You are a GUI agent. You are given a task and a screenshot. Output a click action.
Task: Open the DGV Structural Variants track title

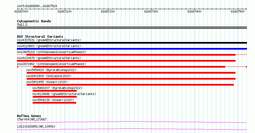pyautogui.click(x=40, y=37)
